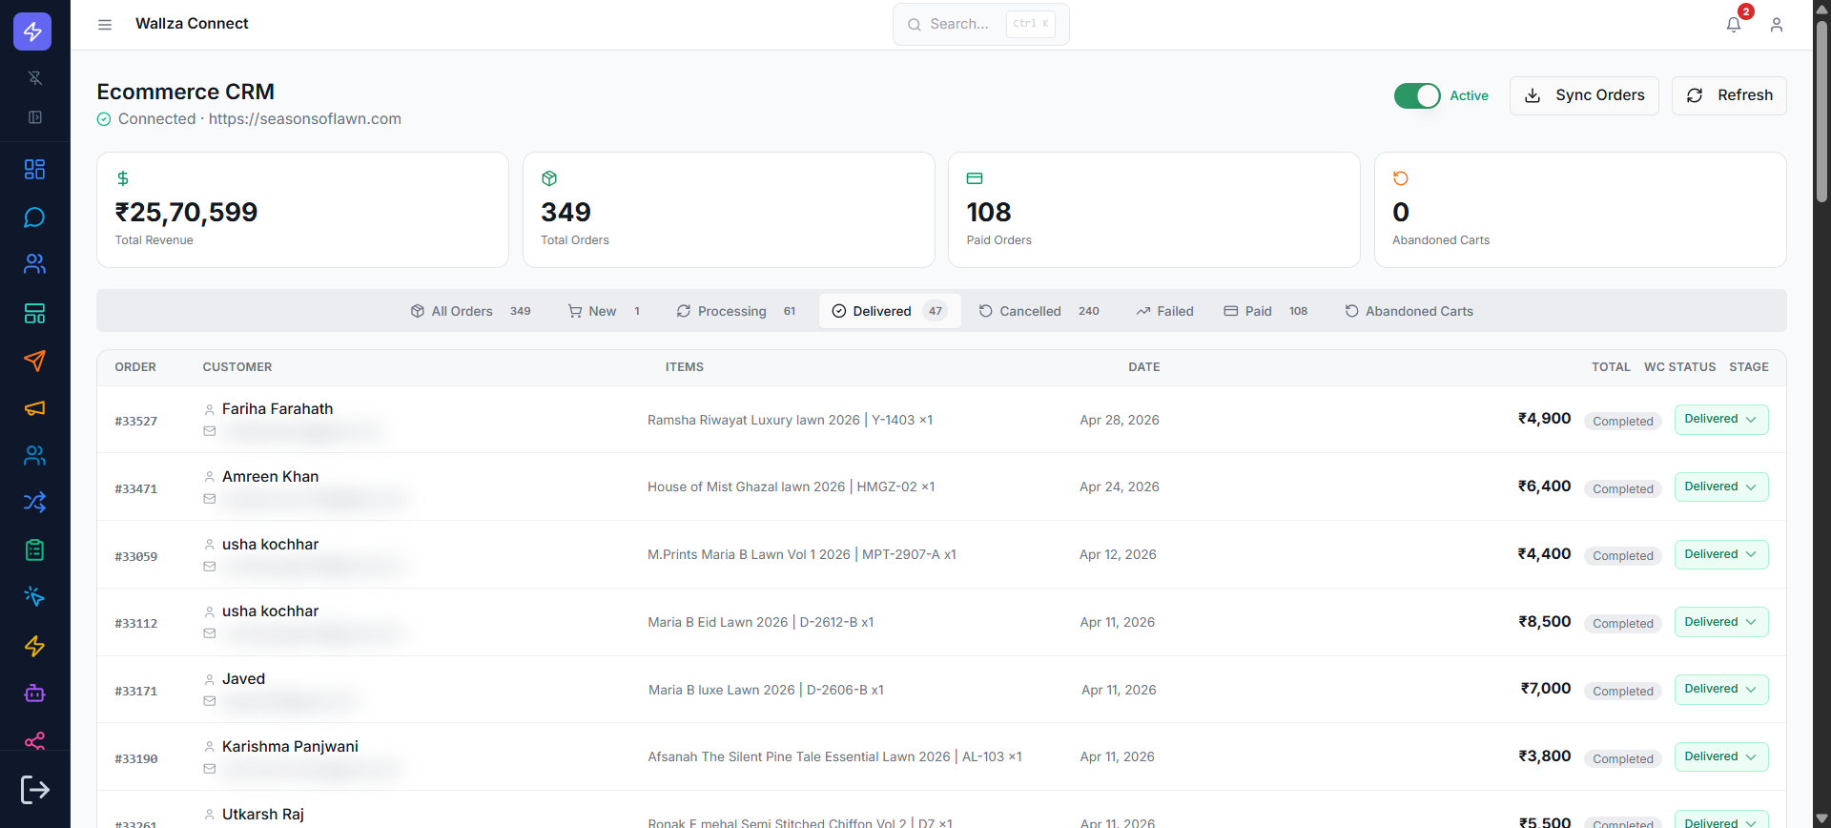Screen dimensions: 1831x828
Task: Switch to the Abandoned Carts tab
Action: point(1409,311)
